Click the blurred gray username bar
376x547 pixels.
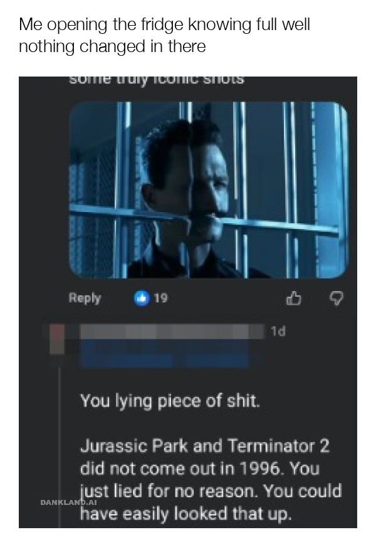[x=172, y=331]
